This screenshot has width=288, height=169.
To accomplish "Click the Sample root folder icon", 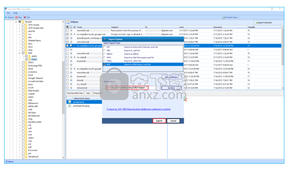I will tap(23, 22).
